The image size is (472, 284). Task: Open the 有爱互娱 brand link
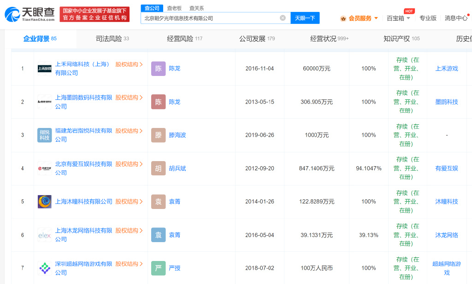[x=447, y=168]
